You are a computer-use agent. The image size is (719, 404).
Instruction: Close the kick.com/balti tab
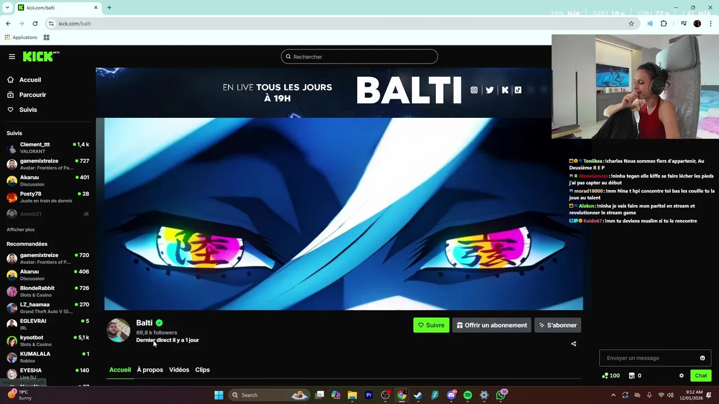95,7
